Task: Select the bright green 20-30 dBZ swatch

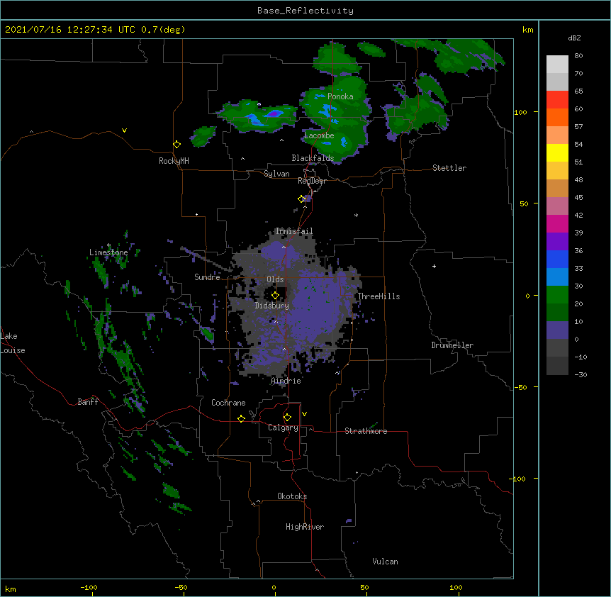Action: pyautogui.click(x=557, y=295)
